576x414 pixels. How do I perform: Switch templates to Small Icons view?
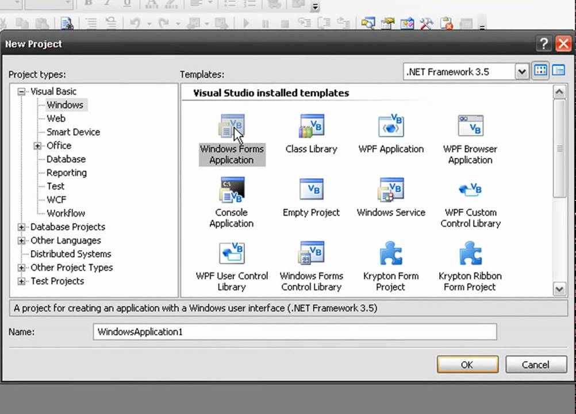(559, 70)
